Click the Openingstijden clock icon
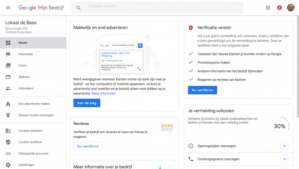The height and width of the screenshot is (169, 299). 191,146
